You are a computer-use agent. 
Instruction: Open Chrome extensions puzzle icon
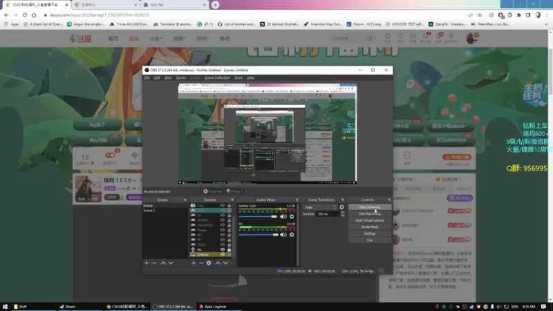519,15
